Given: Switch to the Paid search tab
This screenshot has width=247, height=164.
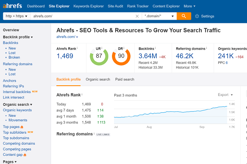Looking at the screenshot, I should [125, 80].
